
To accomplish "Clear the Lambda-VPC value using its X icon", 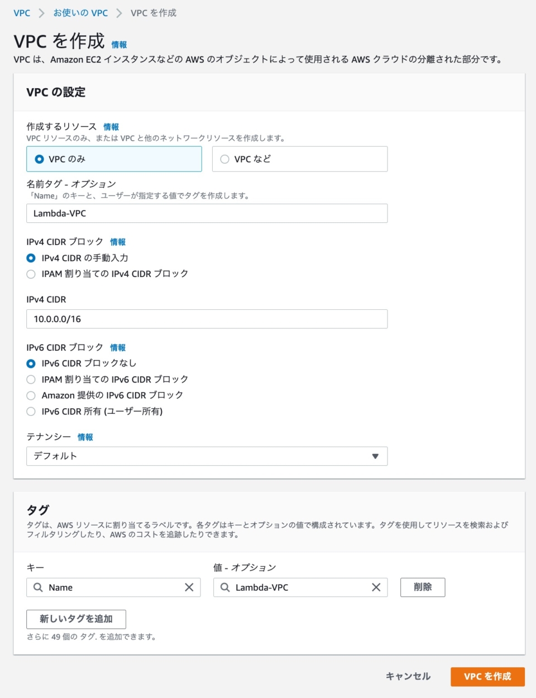I will [x=377, y=587].
